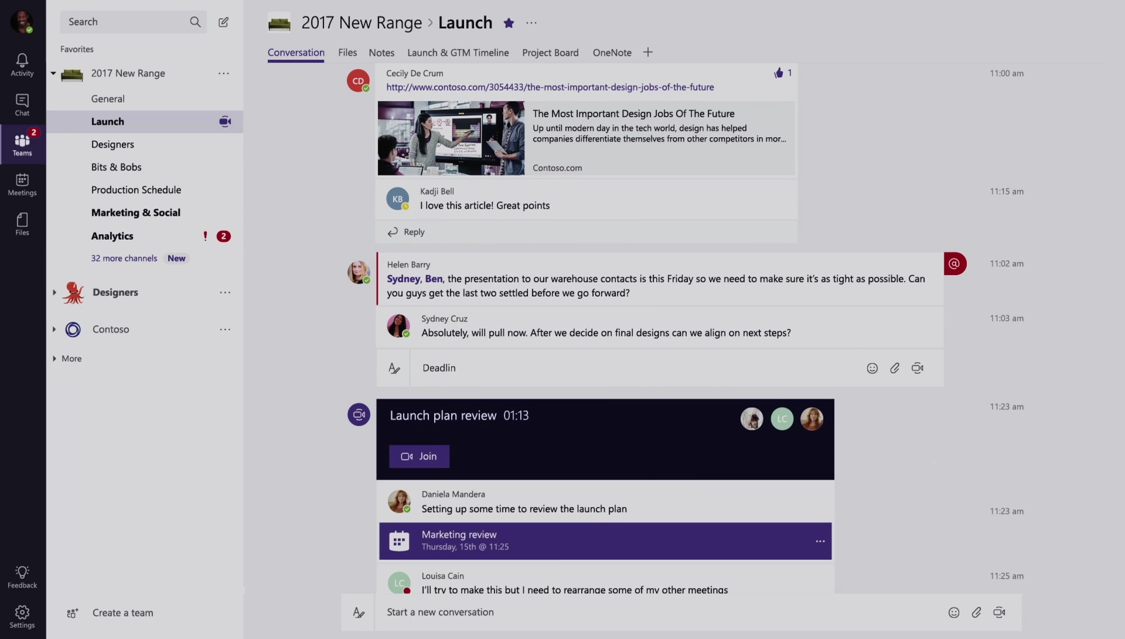Viewport: 1125px width, 639px height.
Task: Toggle the favorite star for Launch channel
Action: [509, 23]
